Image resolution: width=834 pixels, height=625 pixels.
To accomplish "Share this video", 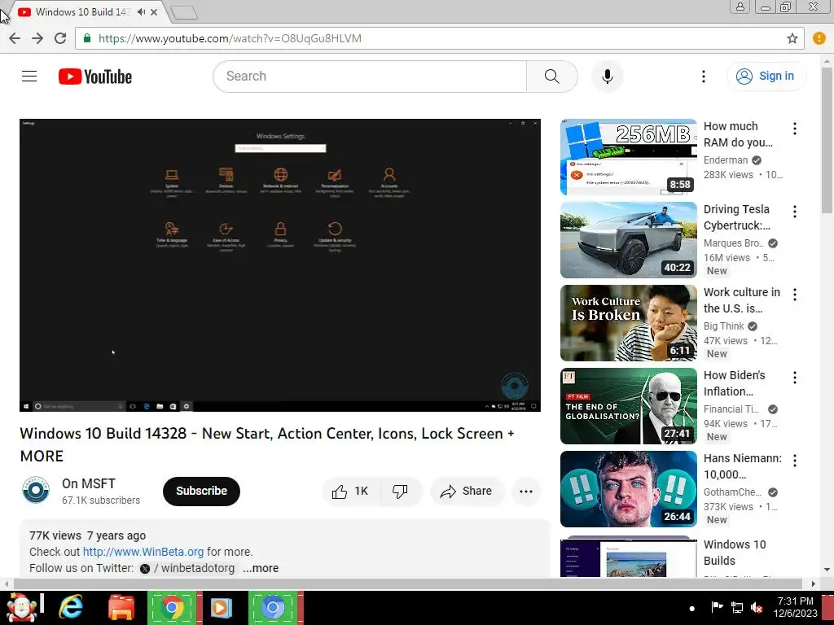I will point(466,491).
